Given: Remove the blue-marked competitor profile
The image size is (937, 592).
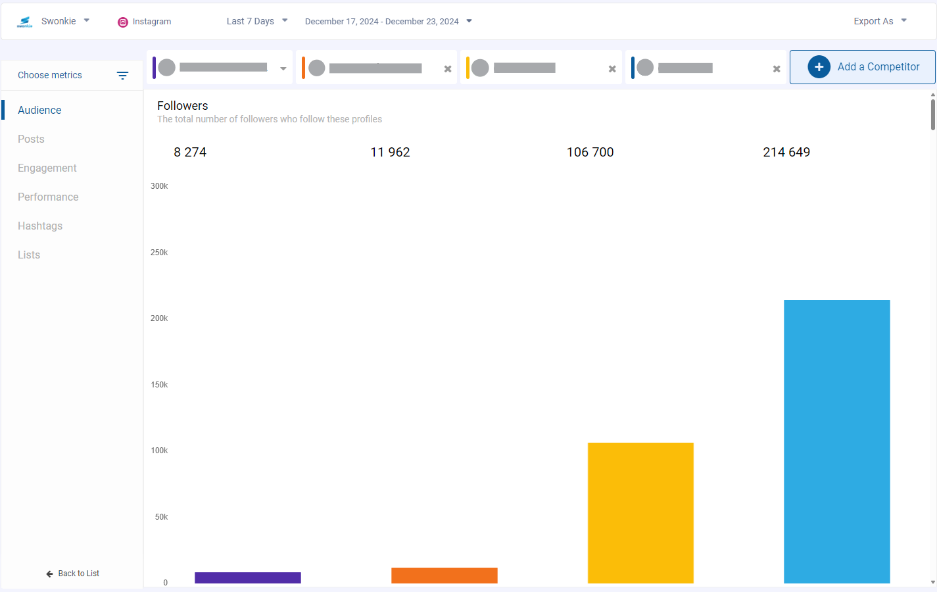Looking at the screenshot, I should click(777, 69).
